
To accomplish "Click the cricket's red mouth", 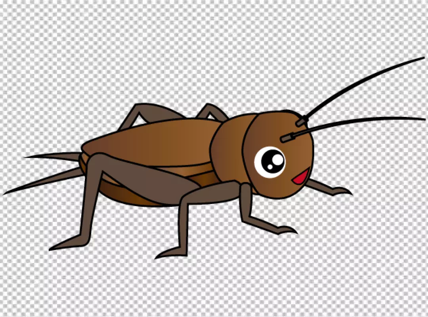I will point(302,176).
